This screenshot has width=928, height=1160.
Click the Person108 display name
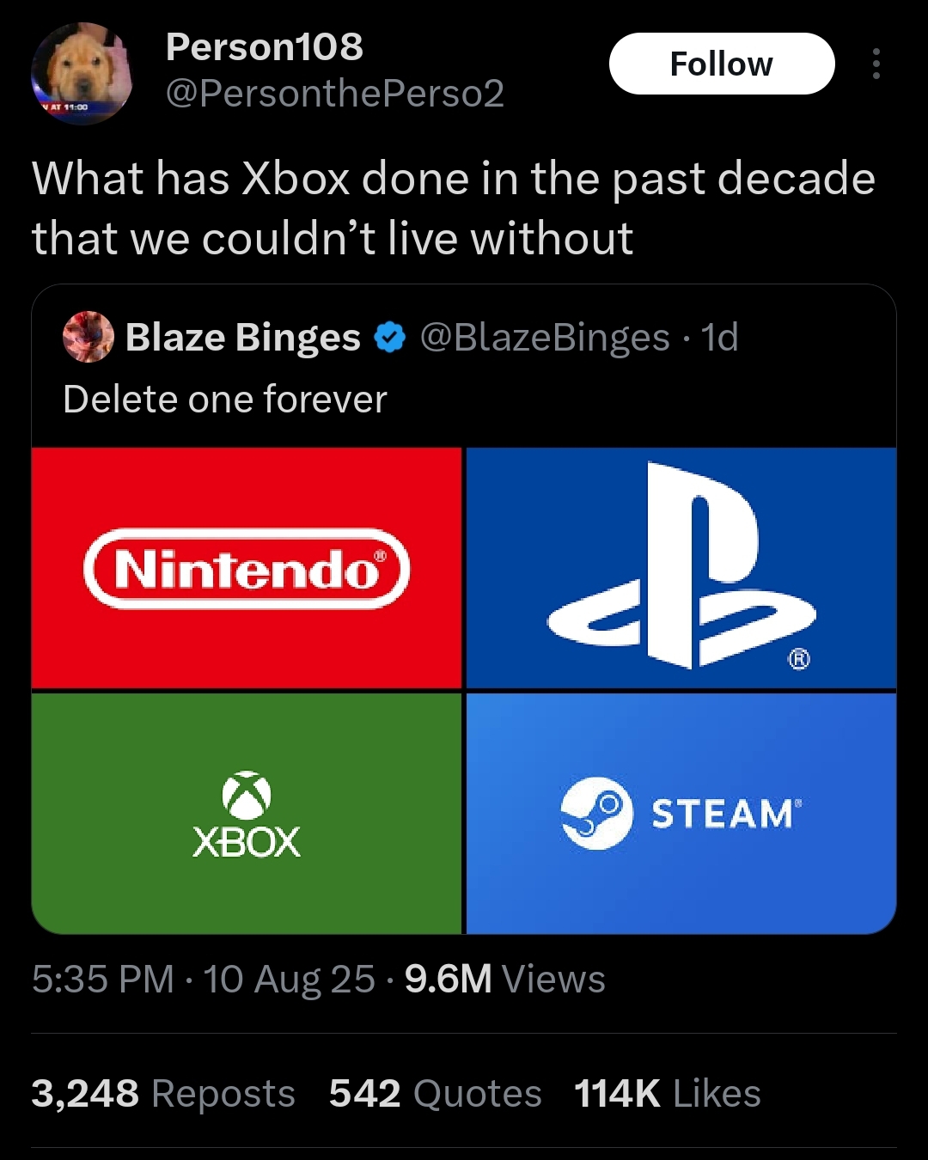click(x=264, y=46)
